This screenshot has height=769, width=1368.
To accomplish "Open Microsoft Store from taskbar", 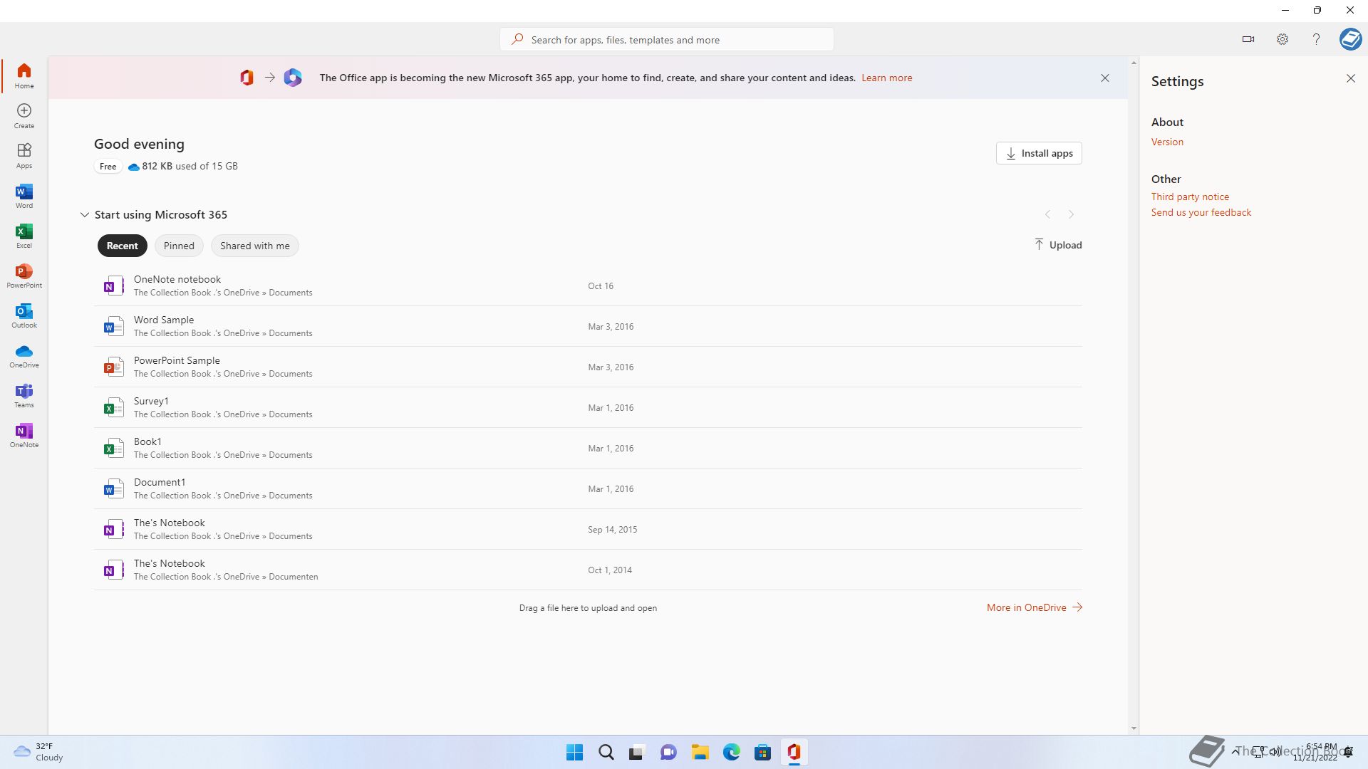I will click(762, 752).
